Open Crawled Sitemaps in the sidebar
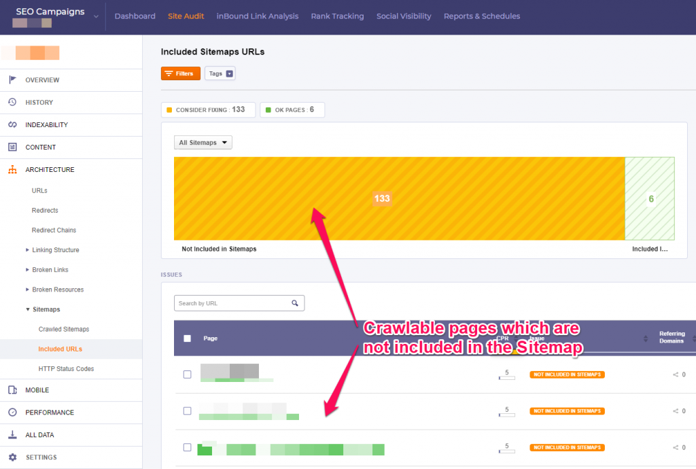The height and width of the screenshot is (469, 696). [64, 329]
